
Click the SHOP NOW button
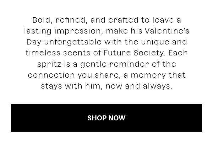tap(106, 118)
